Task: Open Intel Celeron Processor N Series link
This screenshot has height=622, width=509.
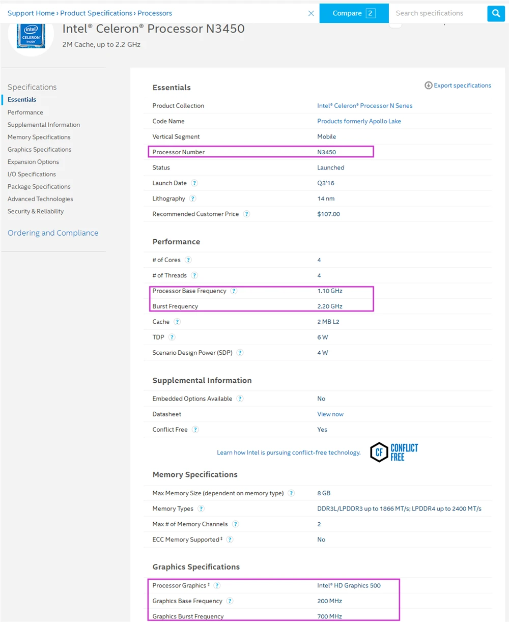Action: [x=365, y=106]
